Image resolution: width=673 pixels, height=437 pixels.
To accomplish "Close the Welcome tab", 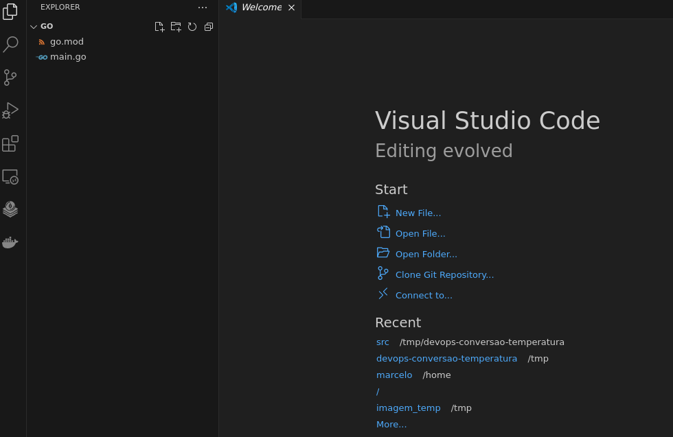I will [291, 8].
